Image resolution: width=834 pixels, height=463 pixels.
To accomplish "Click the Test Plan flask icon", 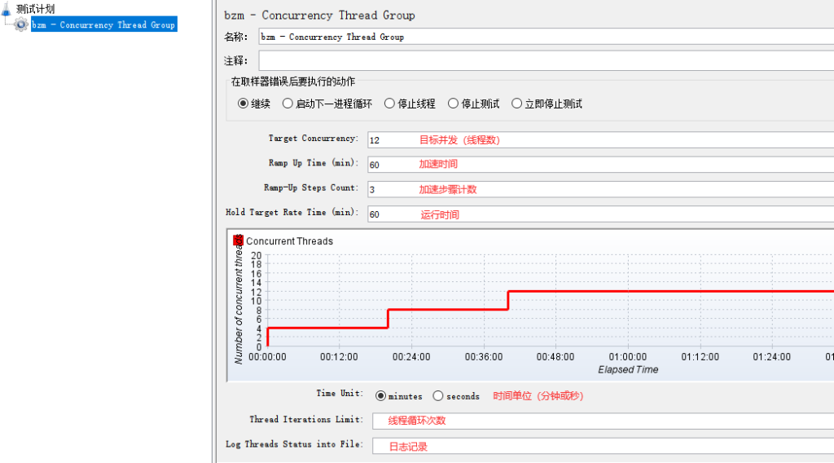I will [7, 9].
